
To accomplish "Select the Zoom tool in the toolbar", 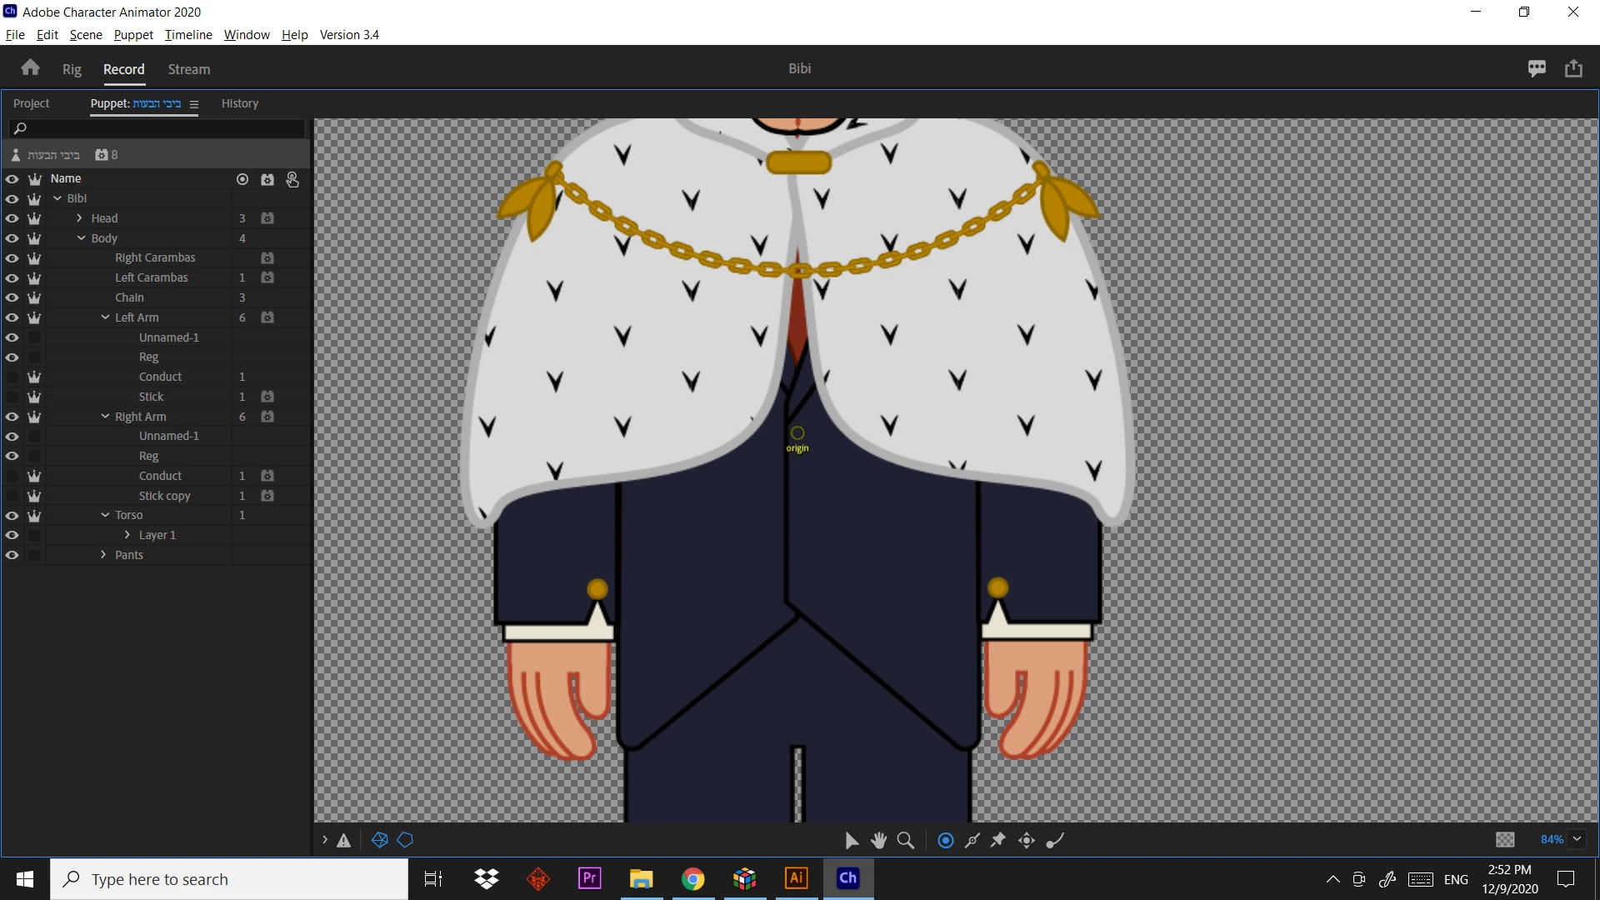I will pos(906,840).
